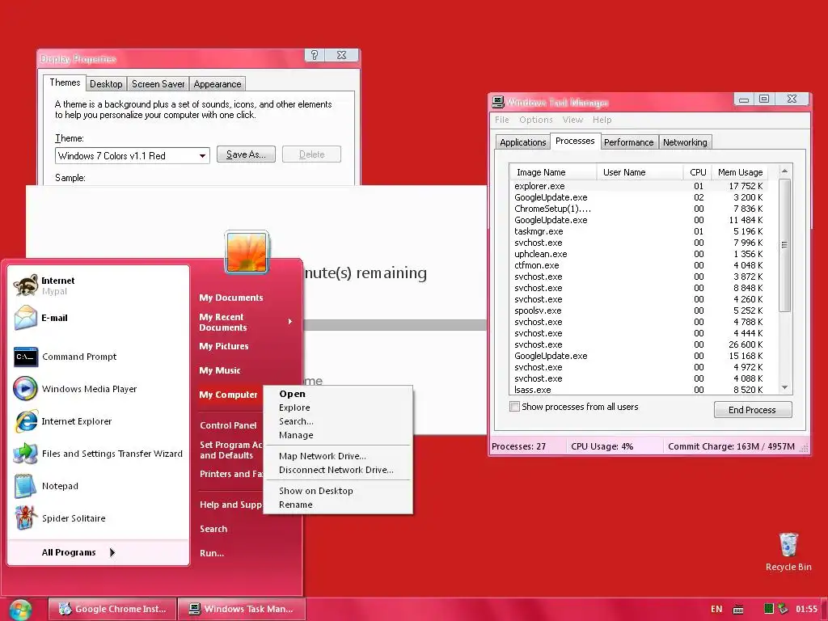Viewport: 828px width, 621px height.
Task: Expand My Recent Documents submenu
Action: tap(290, 322)
